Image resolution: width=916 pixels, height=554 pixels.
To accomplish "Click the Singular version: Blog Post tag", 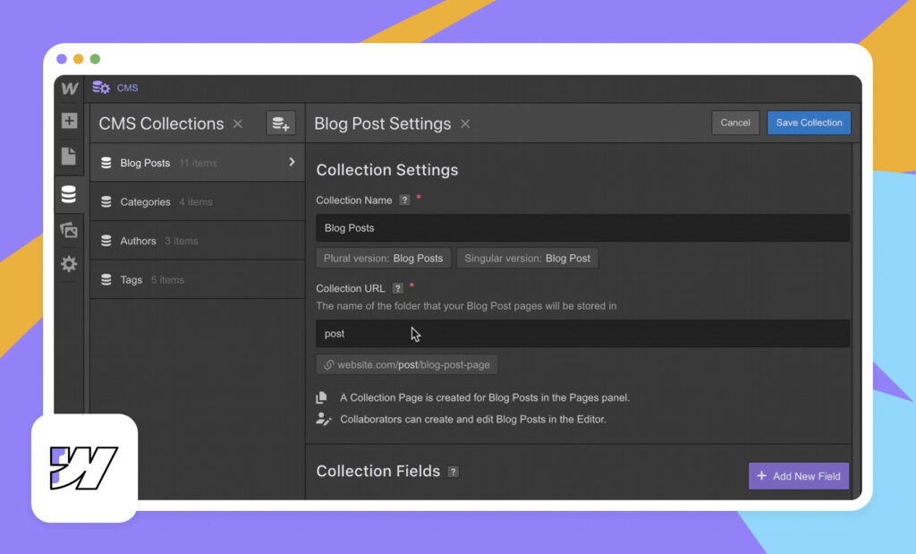I will pyautogui.click(x=527, y=259).
